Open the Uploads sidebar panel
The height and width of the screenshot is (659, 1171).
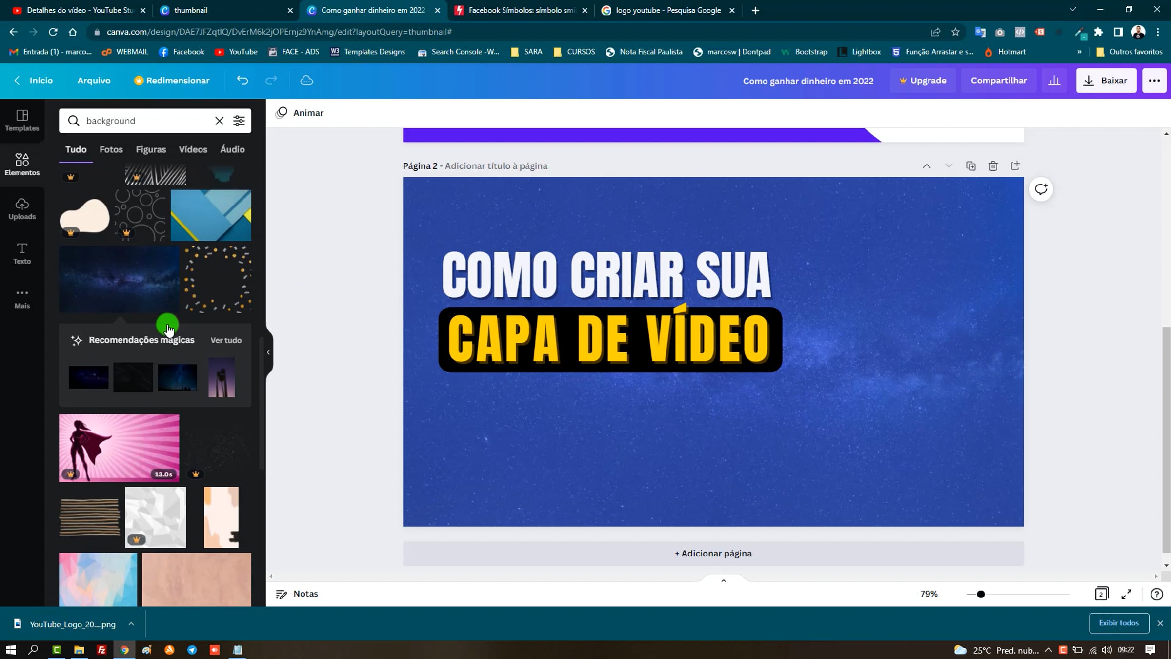click(22, 208)
